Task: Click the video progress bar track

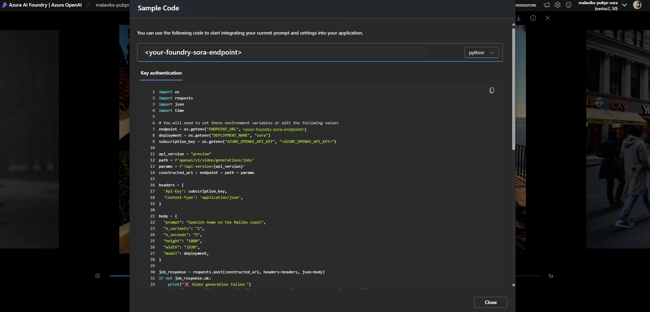Action: (x=528, y=276)
